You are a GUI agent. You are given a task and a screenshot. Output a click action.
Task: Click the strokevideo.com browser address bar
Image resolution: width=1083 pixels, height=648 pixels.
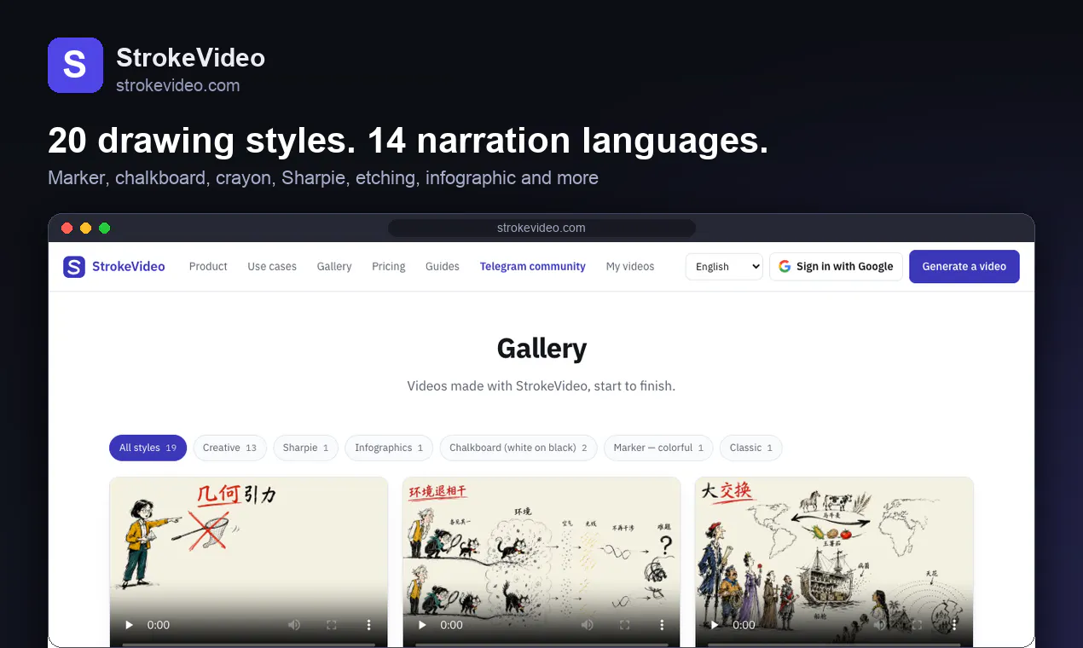click(541, 228)
